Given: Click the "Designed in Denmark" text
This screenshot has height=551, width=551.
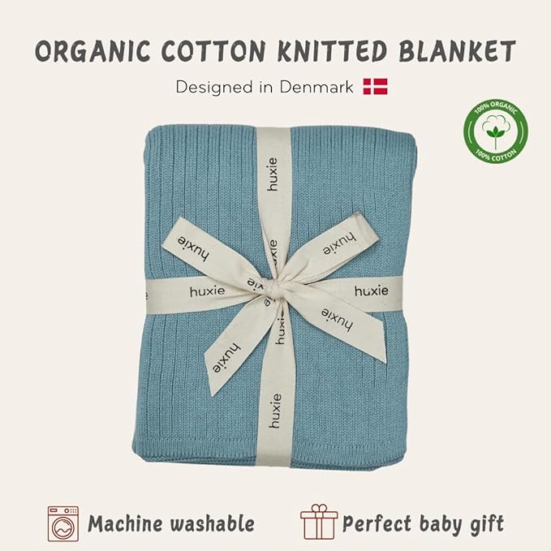Looking at the screenshot, I should point(265,88).
